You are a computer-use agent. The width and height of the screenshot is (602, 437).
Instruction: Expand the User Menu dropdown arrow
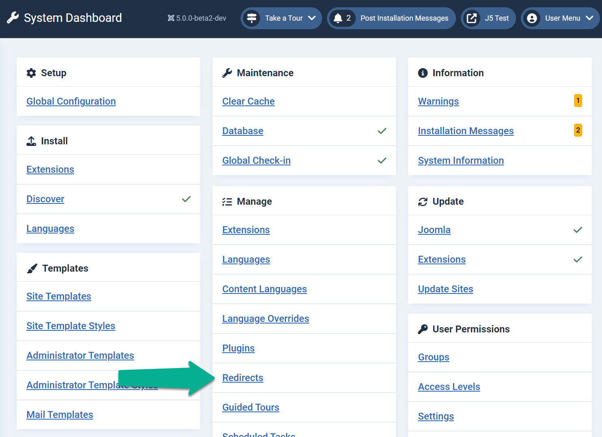click(589, 18)
